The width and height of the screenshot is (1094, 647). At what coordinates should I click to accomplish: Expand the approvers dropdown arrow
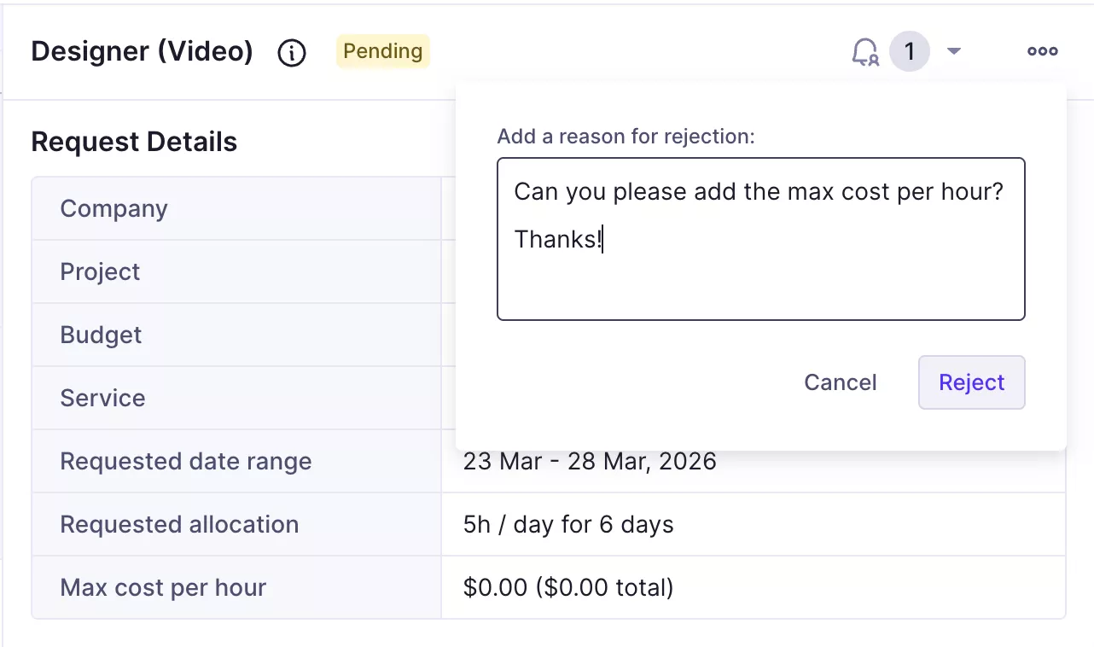954,52
